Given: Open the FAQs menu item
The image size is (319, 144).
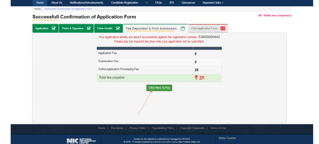Looking at the screenshot, I should click(x=158, y=3).
